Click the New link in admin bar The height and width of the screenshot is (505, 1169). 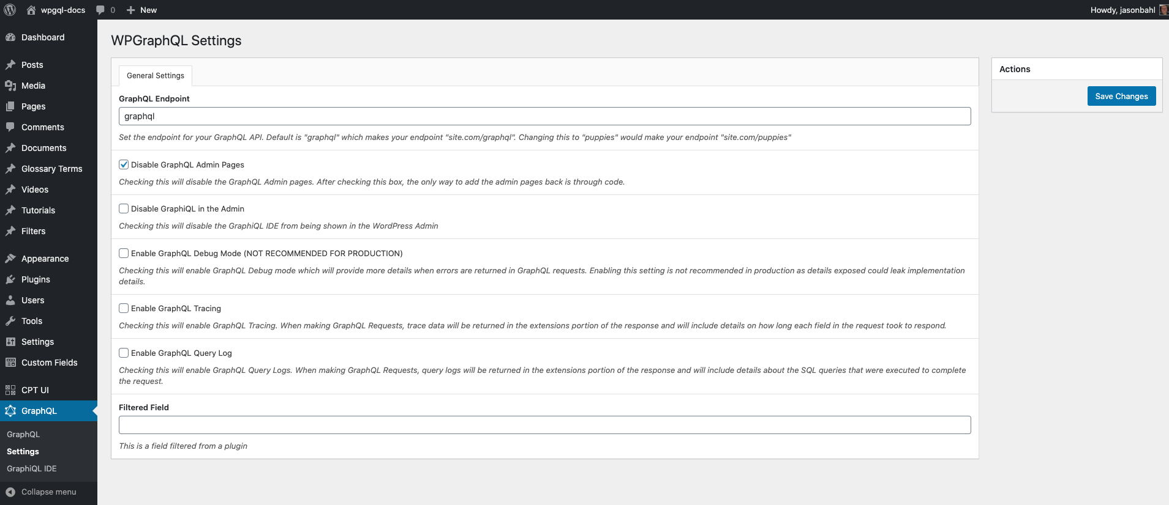(148, 10)
